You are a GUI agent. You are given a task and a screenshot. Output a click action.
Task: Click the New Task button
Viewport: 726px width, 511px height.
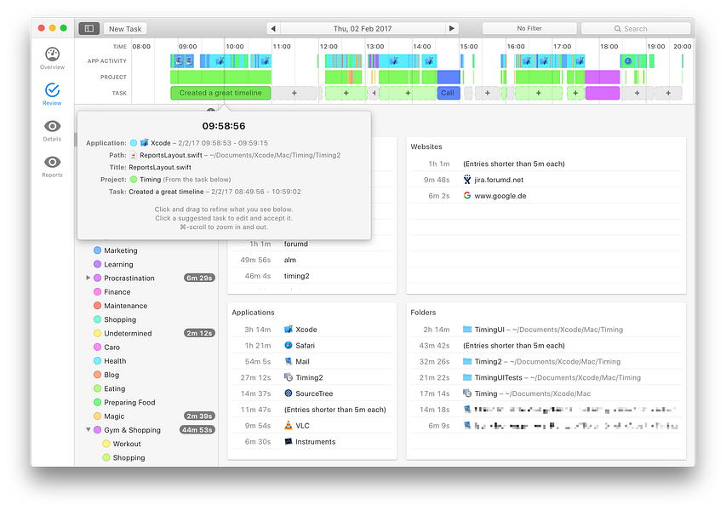[x=125, y=28]
